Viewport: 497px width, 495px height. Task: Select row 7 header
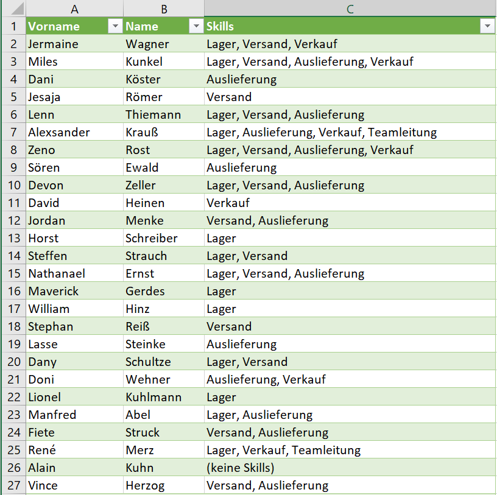(x=13, y=132)
